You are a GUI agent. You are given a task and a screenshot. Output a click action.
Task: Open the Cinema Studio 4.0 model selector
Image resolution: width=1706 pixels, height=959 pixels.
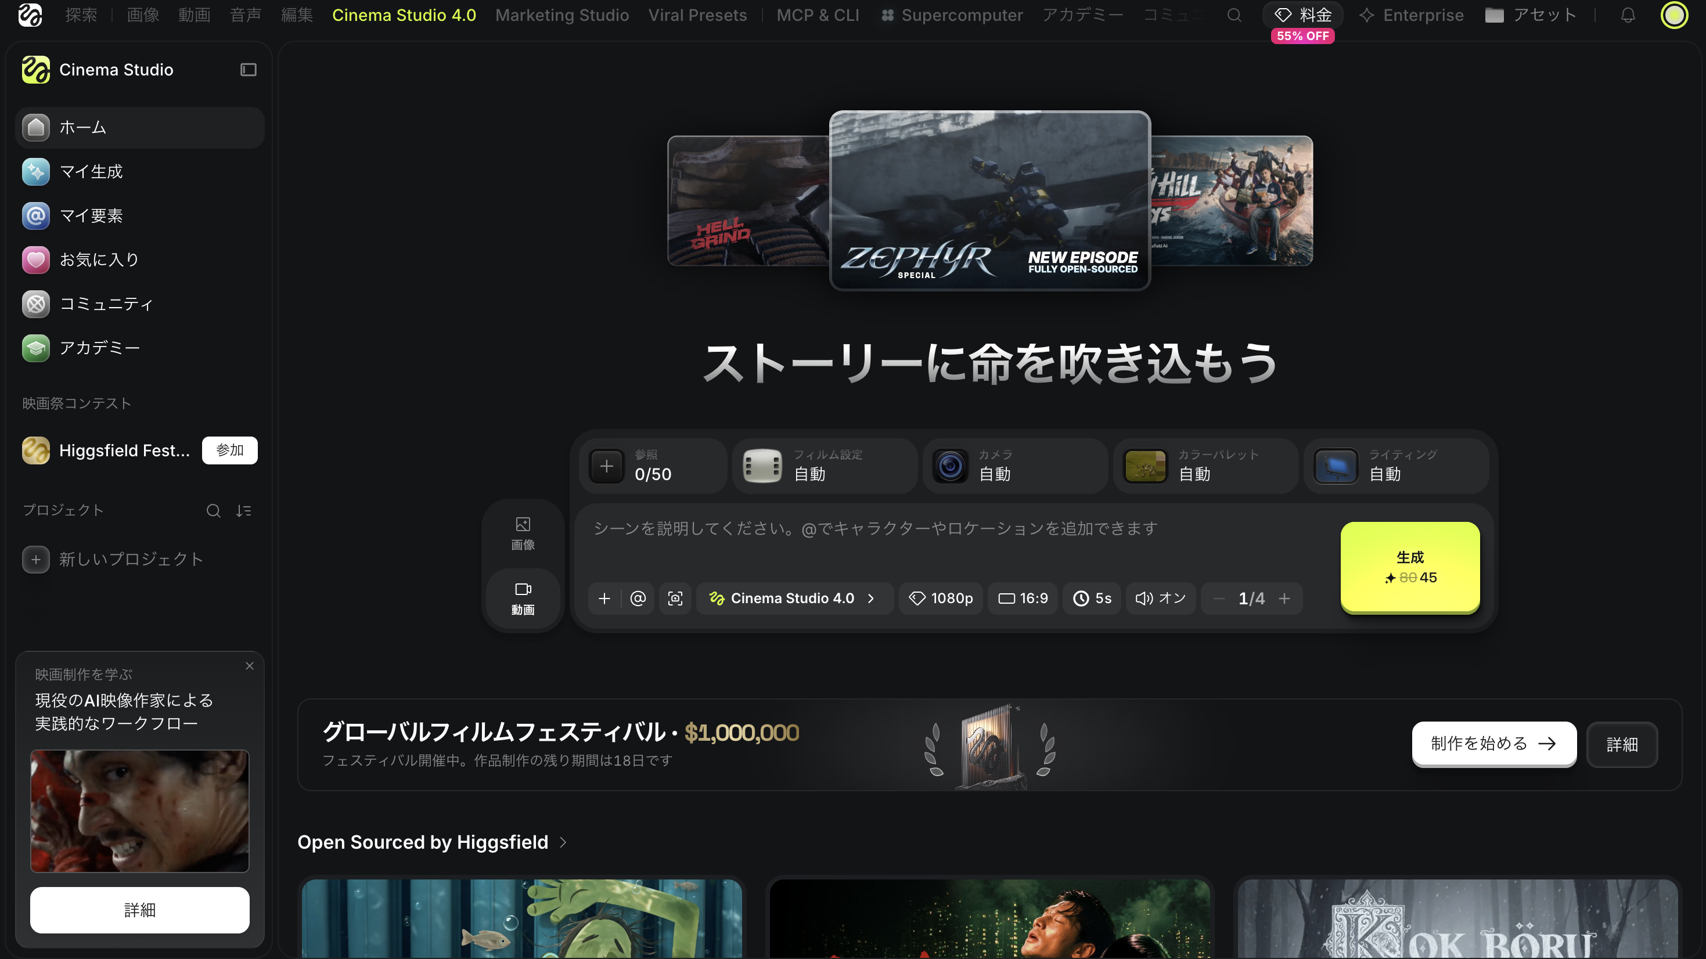tap(794, 599)
